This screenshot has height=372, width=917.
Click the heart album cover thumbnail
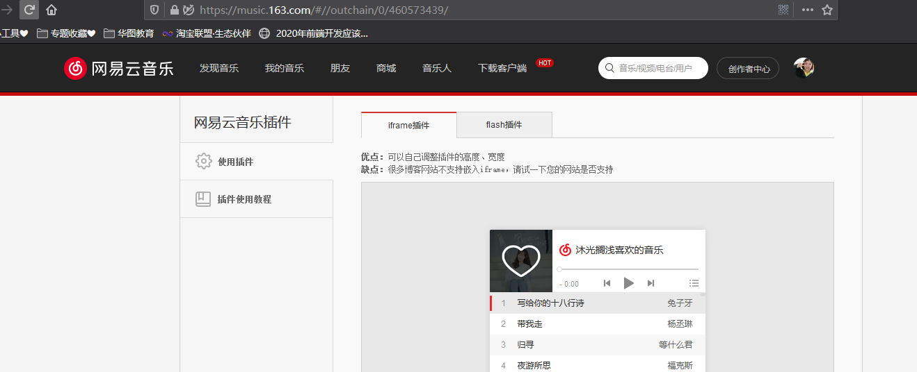pos(521,261)
